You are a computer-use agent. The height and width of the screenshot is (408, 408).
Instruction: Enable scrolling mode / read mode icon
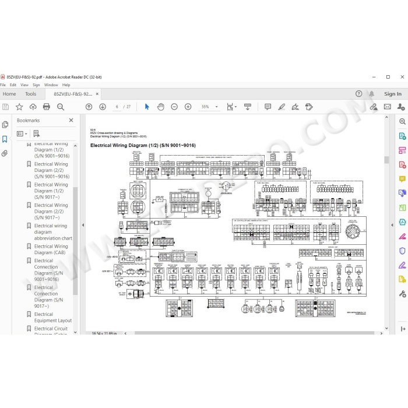point(248,107)
